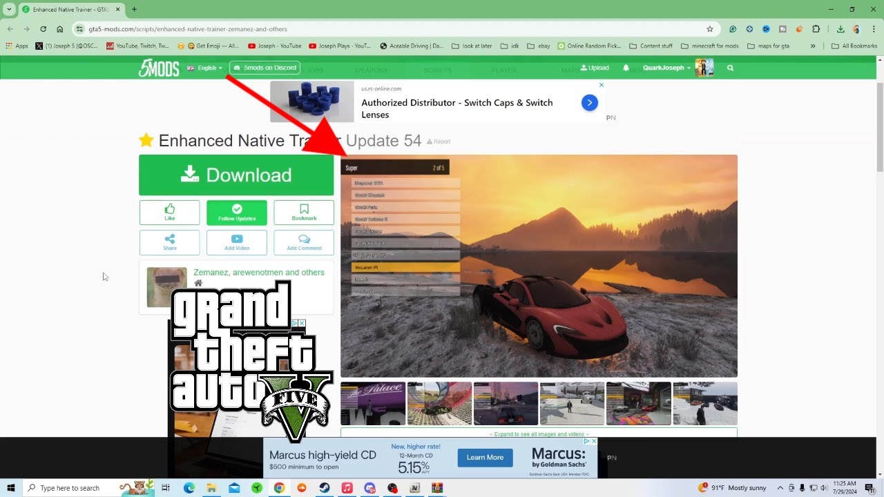Click the Type here to search box
The width and height of the screenshot is (884, 497).
tap(90, 488)
